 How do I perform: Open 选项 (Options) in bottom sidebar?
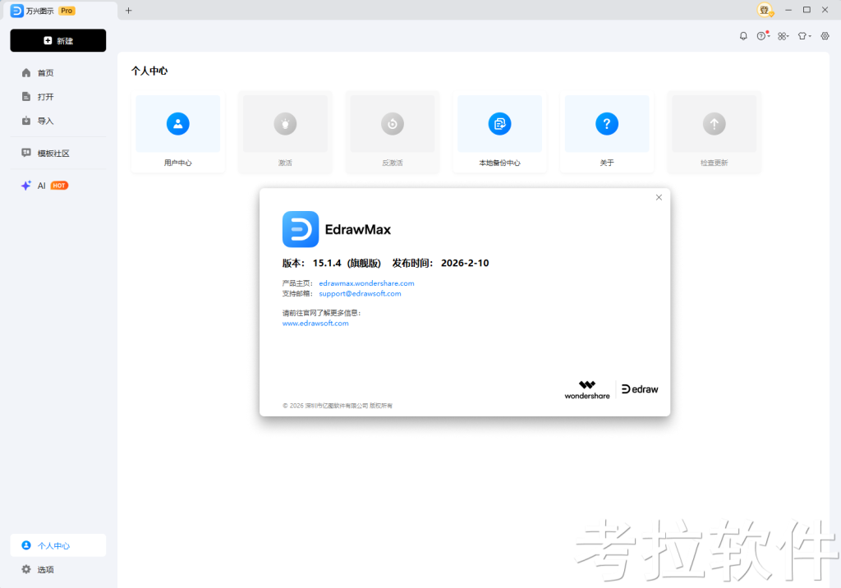pos(37,569)
